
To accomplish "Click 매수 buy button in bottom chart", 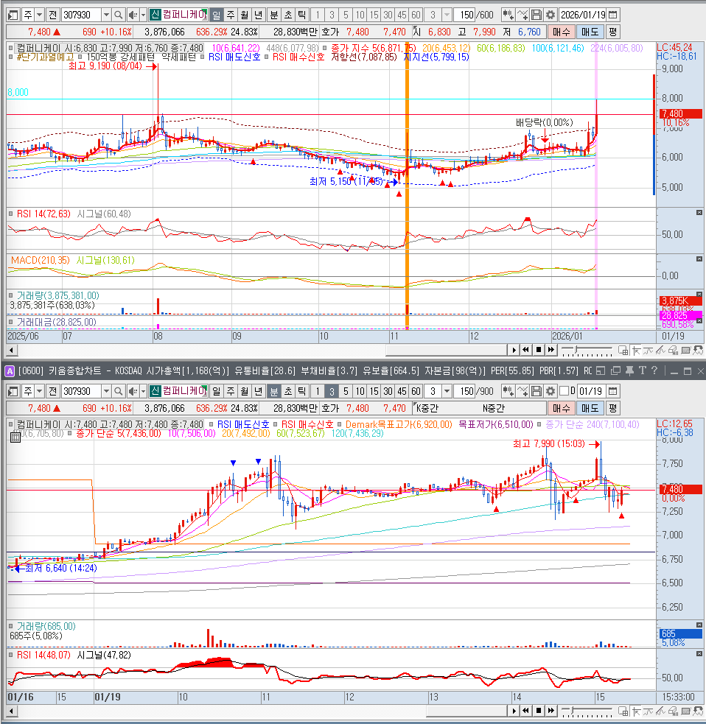I will click(562, 408).
